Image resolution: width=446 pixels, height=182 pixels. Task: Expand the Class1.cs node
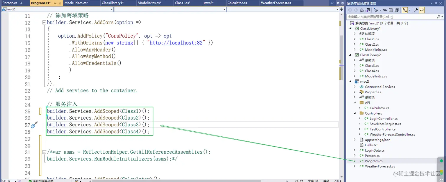pos(355,39)
